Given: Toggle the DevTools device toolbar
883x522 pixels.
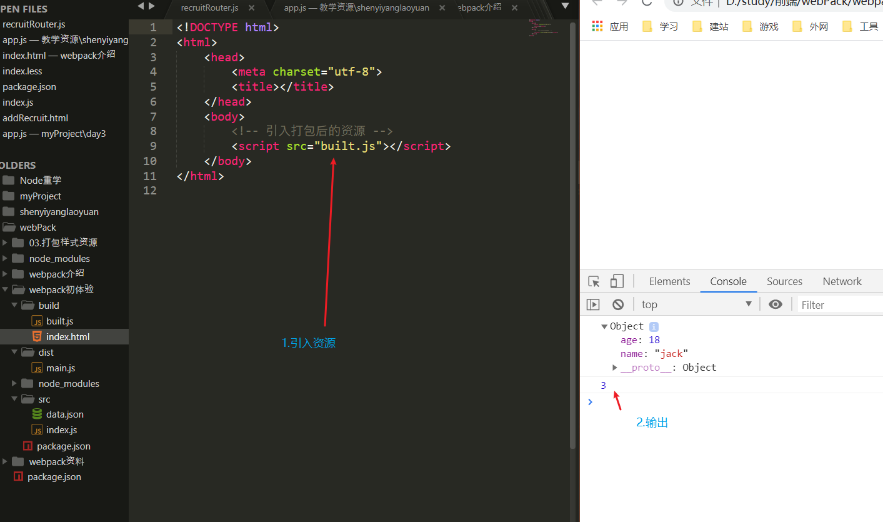Looking at the screenshot, I should (x=617, y=281).
